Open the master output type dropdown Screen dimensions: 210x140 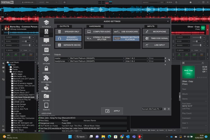coord(62,58)
